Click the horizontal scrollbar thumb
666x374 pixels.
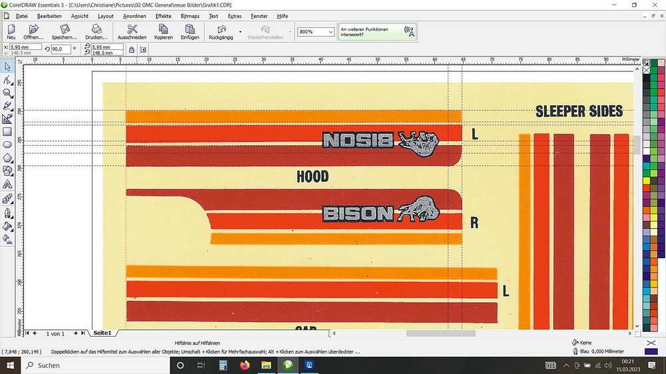pos(440,333)
